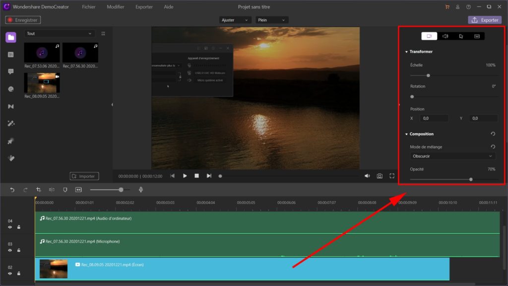Stop the preview playback

pos(196,176)
